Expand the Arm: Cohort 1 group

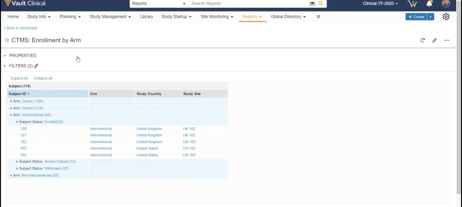click(x=11, y=101)
